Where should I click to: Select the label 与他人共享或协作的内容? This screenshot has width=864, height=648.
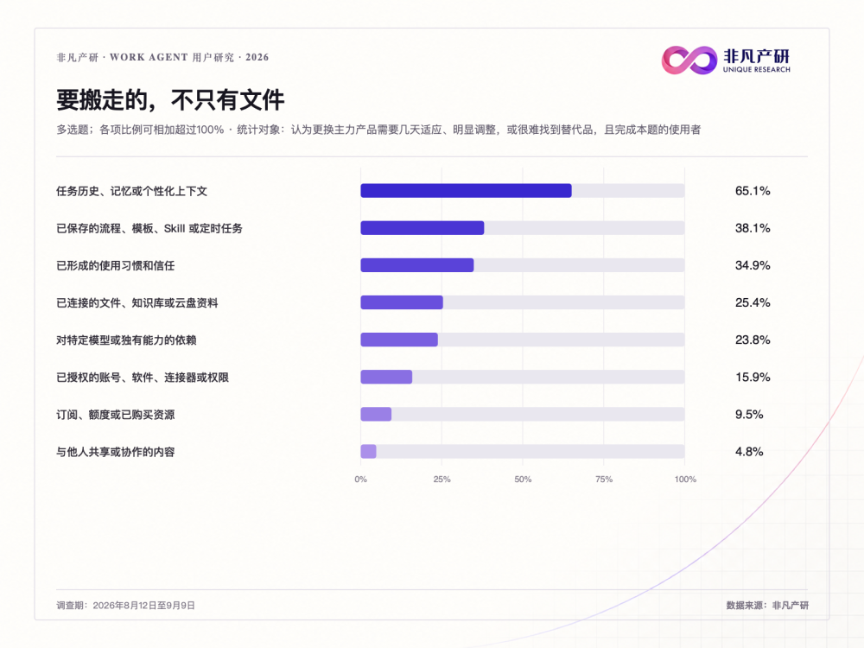click(116, 452)
